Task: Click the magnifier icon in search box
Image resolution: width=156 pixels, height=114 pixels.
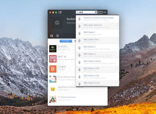Action: 77,12
